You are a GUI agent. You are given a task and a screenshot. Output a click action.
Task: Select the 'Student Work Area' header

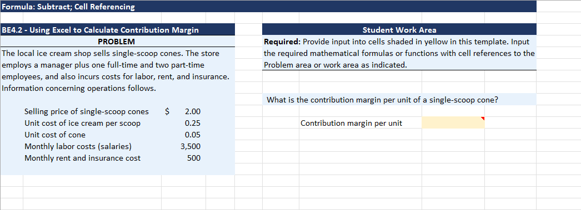click(x=399, y=29)
